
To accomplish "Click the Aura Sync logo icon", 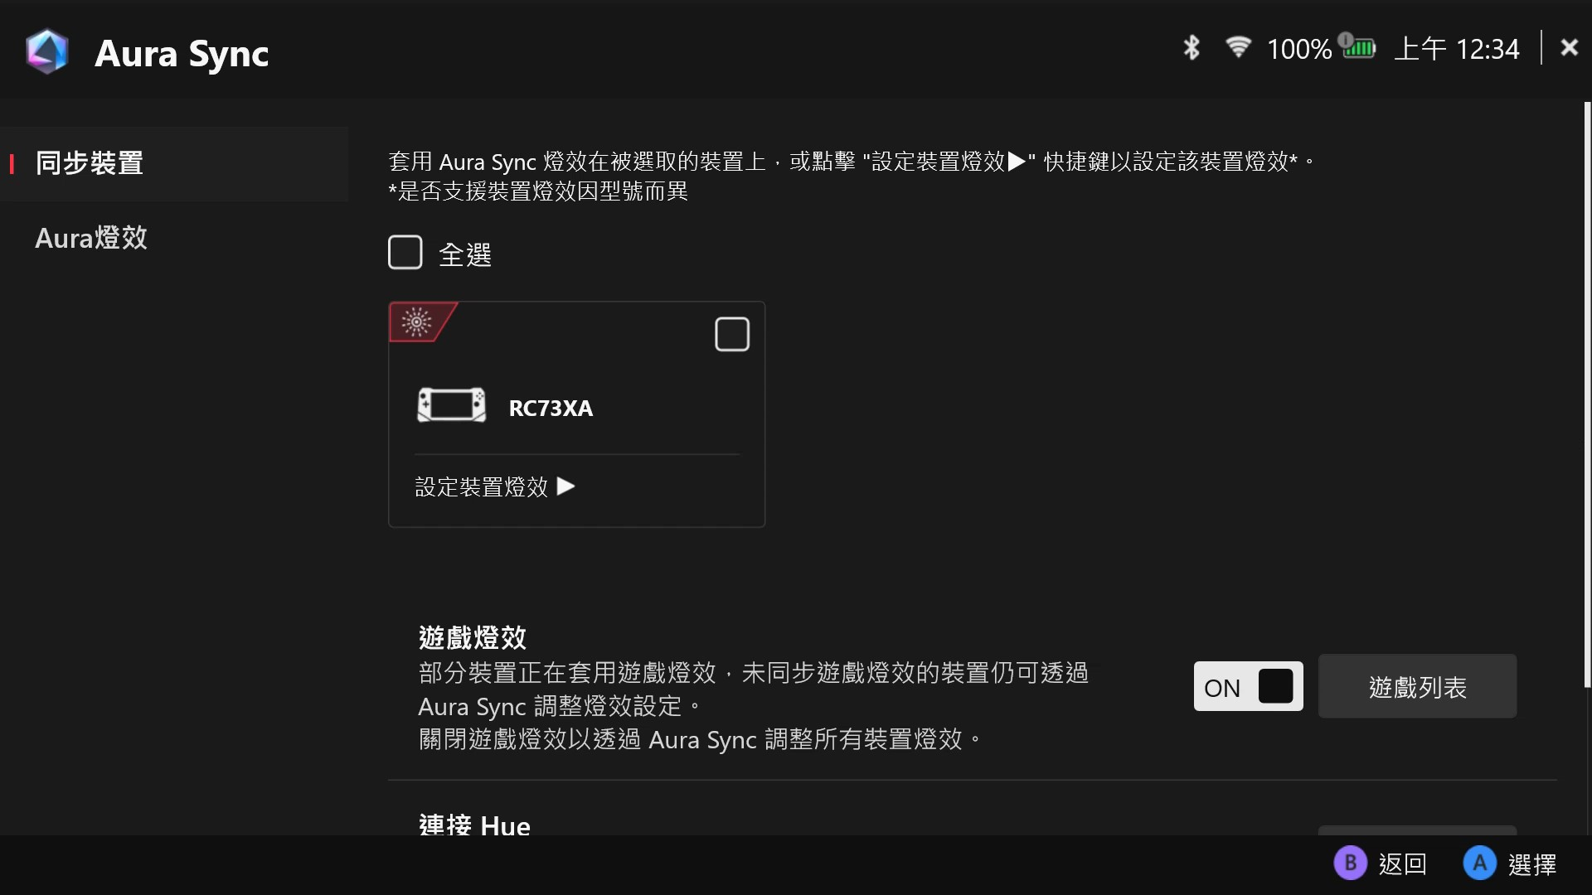I will click(46, 51).
